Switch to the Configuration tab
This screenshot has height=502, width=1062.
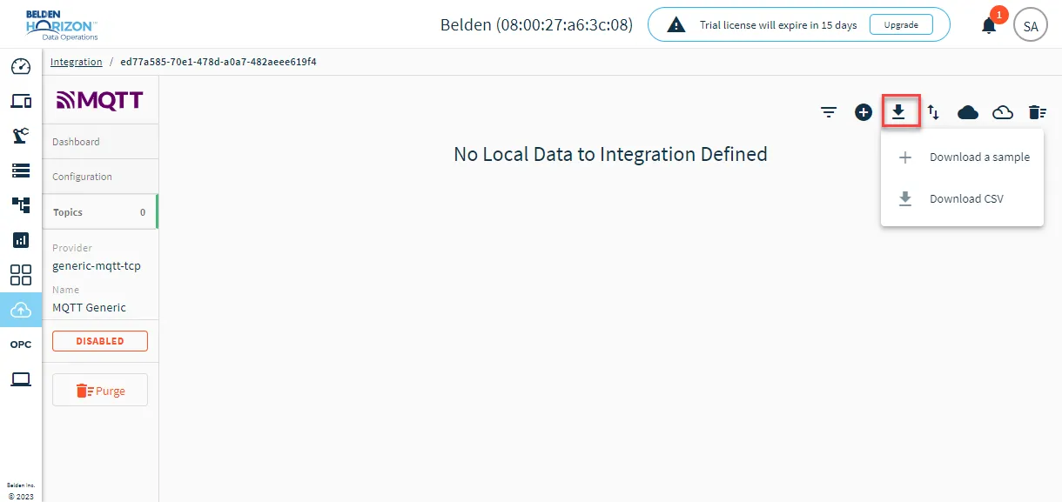click(x=100, y=177)
